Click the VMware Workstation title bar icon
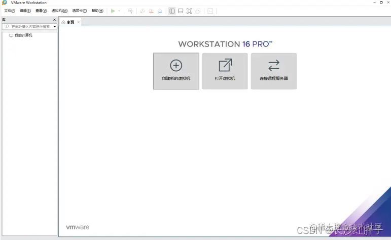 pyautogui.click(x=5, y=3)
